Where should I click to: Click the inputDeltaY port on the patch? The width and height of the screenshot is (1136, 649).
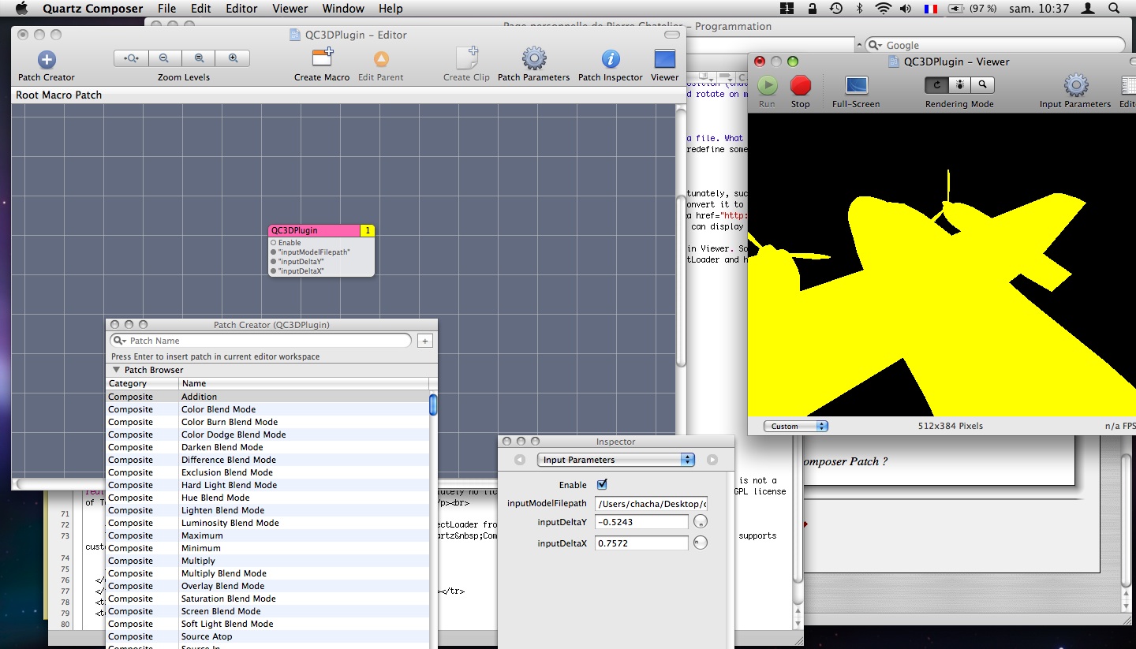274,262
